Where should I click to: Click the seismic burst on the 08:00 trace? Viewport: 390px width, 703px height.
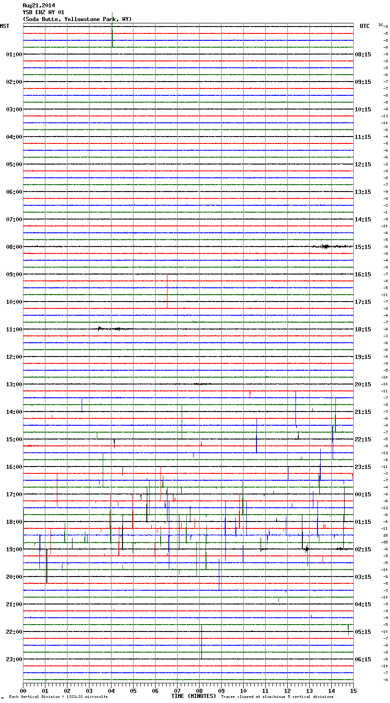(325, 247)
